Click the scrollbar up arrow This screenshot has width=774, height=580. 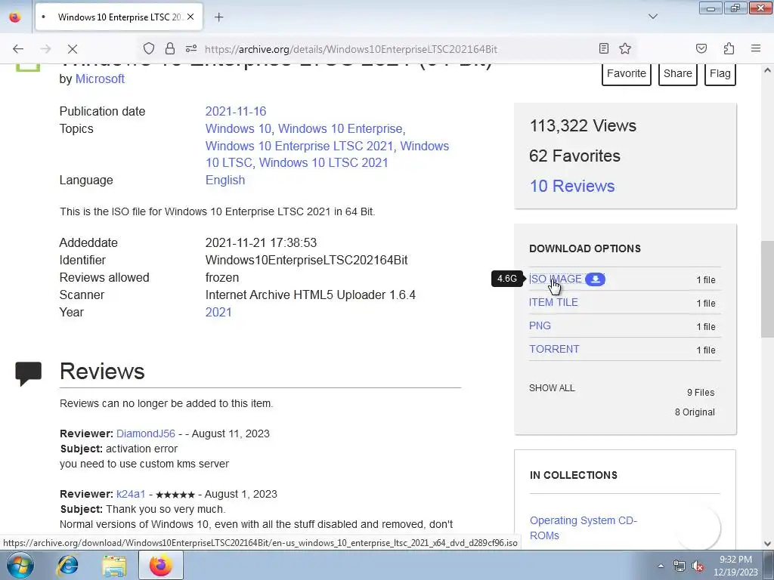point(767,70)
